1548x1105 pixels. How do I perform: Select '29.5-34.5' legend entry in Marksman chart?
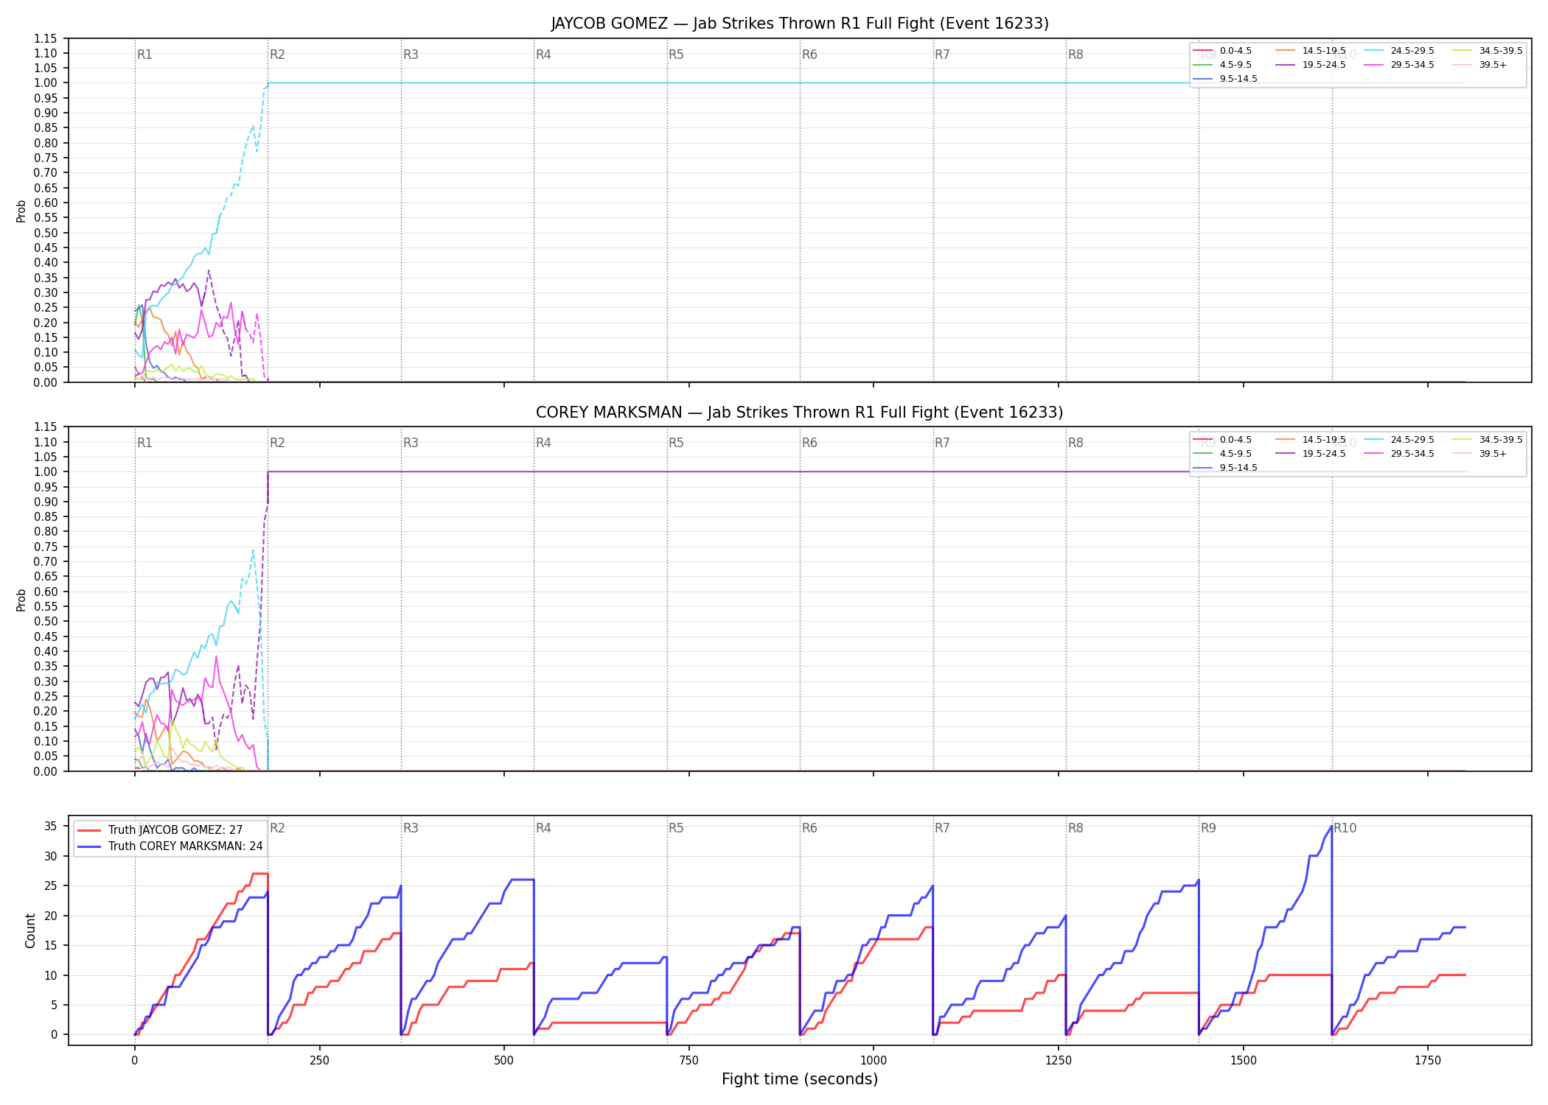point(1399,454)
